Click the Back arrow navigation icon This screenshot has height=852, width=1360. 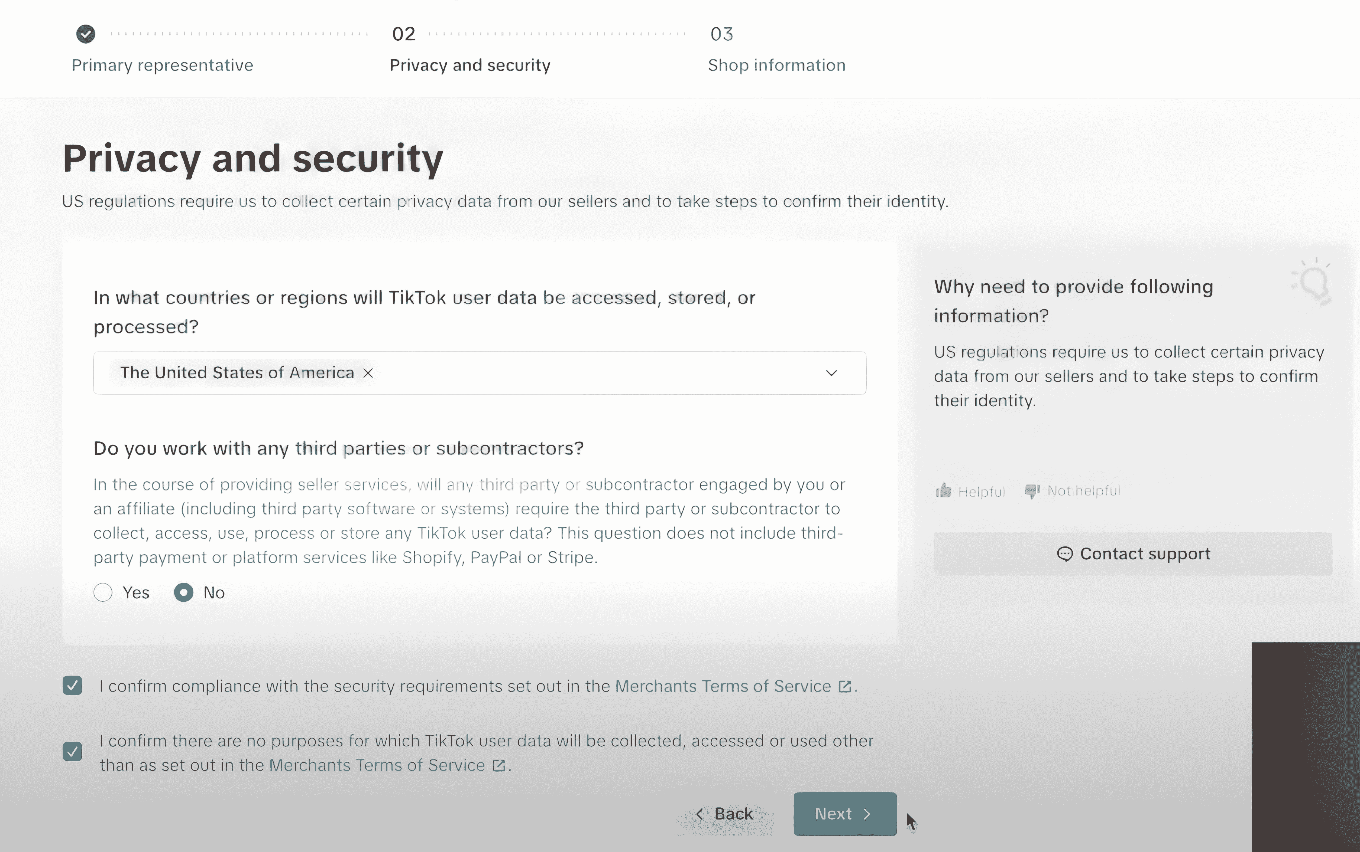pos(700,814)
